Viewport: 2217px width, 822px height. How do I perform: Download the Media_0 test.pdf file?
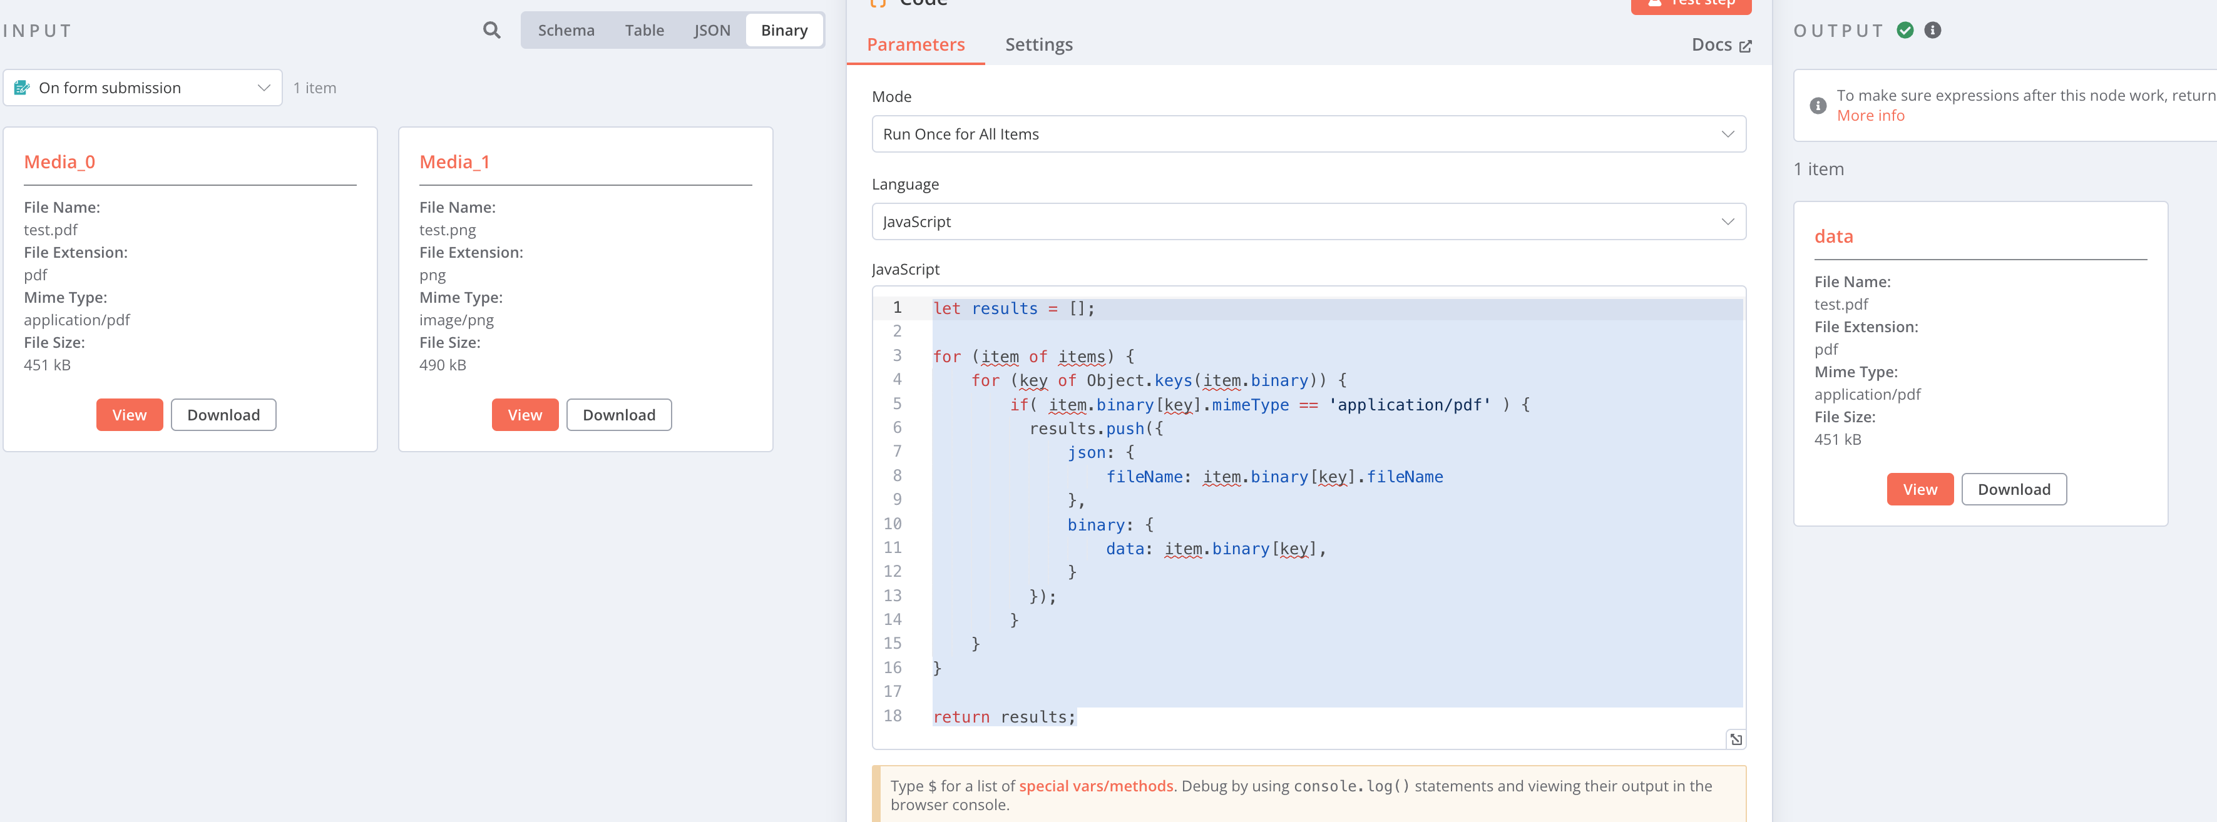[223, 414]
